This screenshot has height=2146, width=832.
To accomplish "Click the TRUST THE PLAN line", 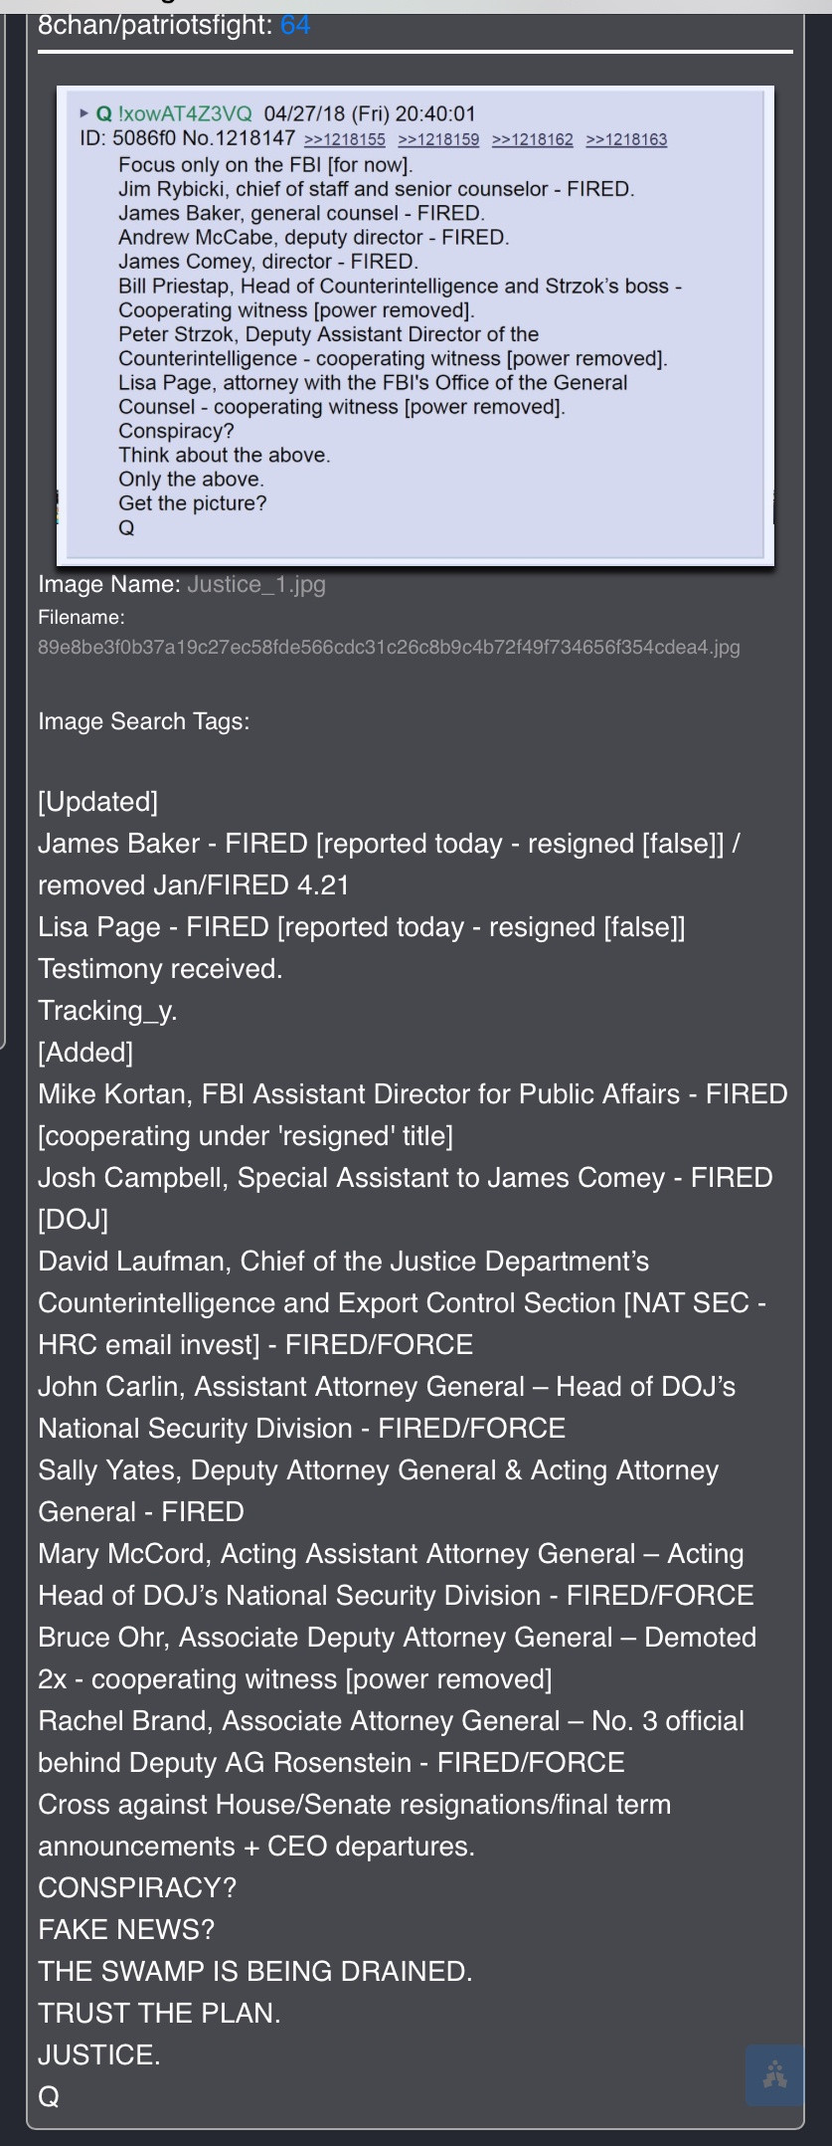I will tap(159, 2013).
